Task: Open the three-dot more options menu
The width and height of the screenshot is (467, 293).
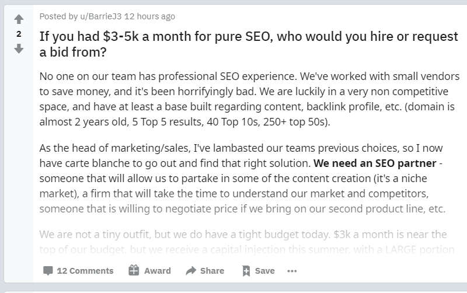Action: point(292,271)
